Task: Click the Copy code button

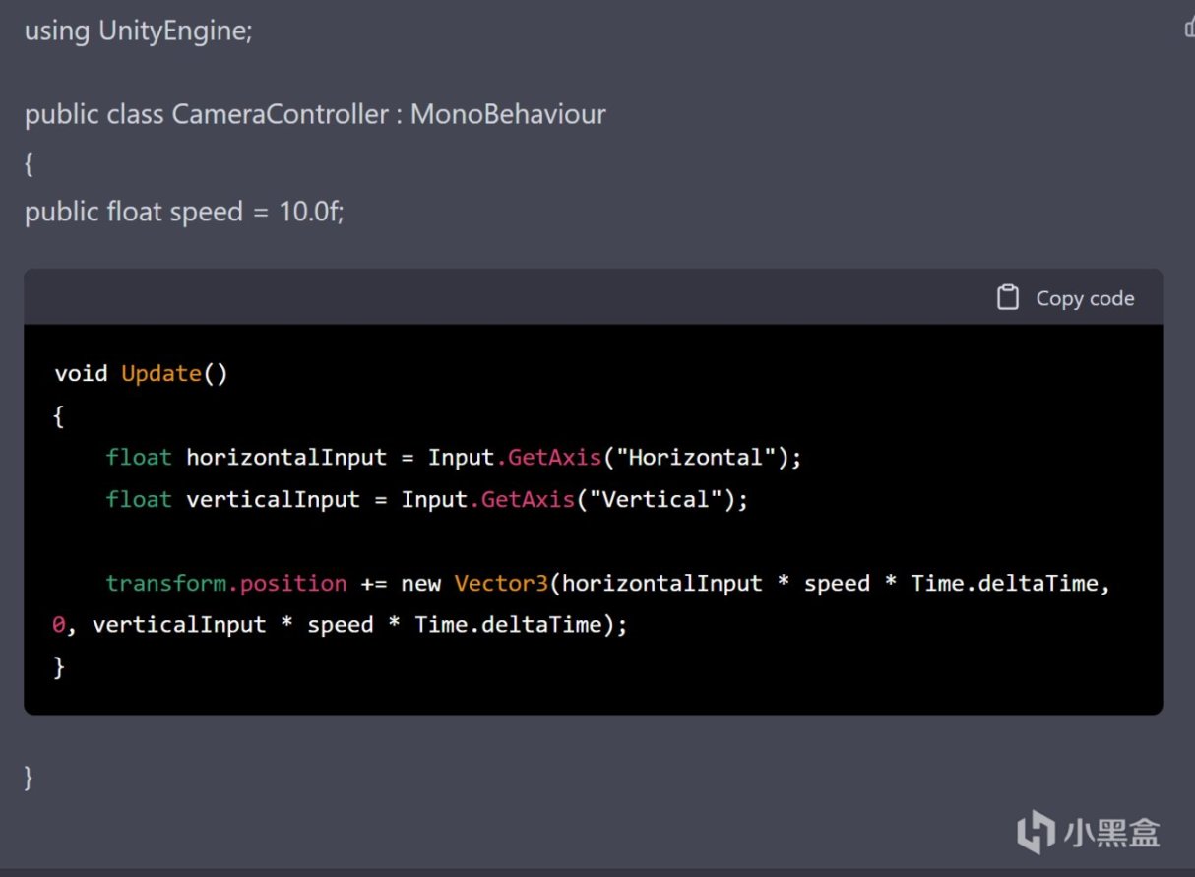Action: (x=1065, y=298)
